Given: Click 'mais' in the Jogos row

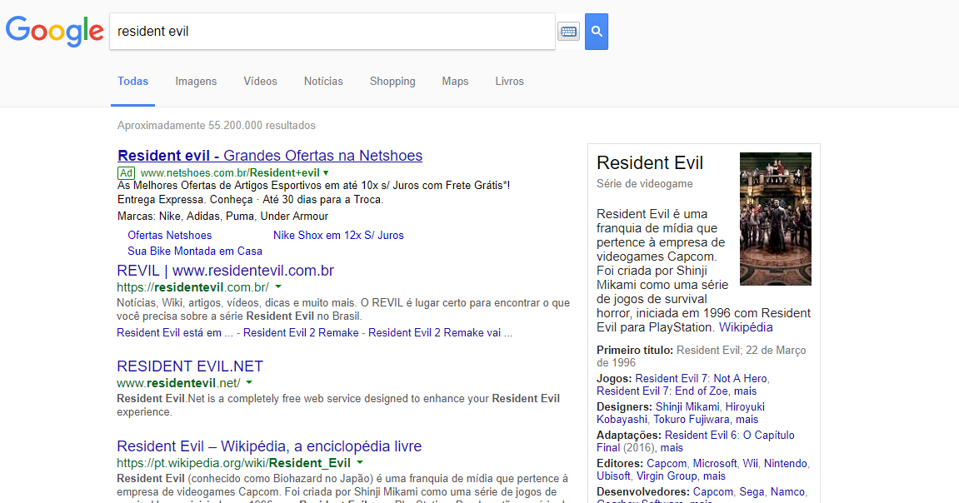Looking at the screenshot, I should tap(746, 391).
